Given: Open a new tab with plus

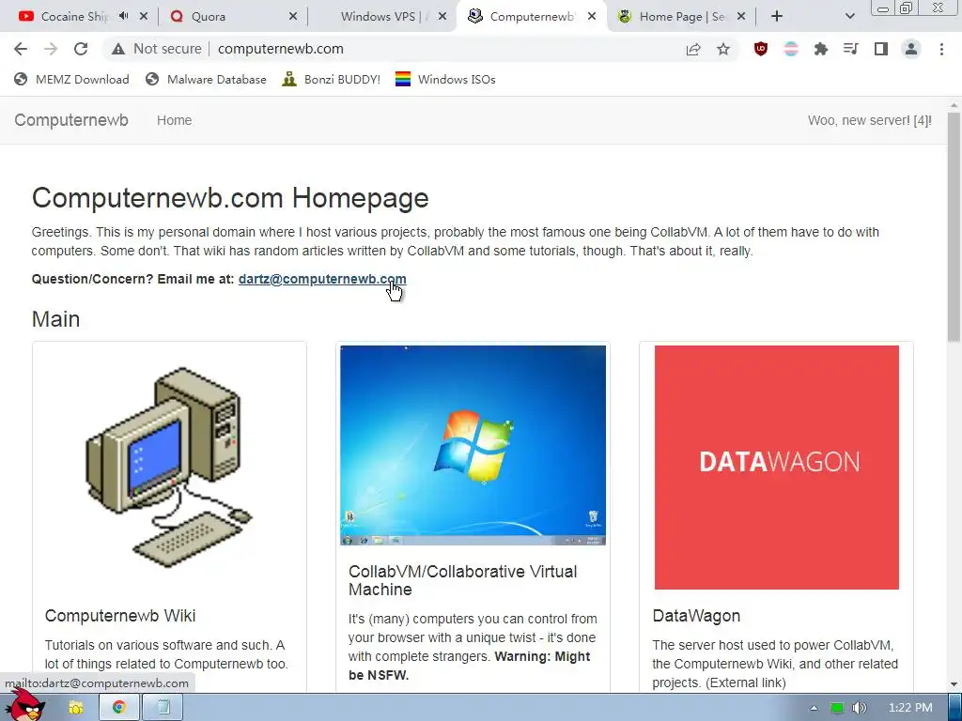Looking at the screenshot, I should (x=777, y=17).
